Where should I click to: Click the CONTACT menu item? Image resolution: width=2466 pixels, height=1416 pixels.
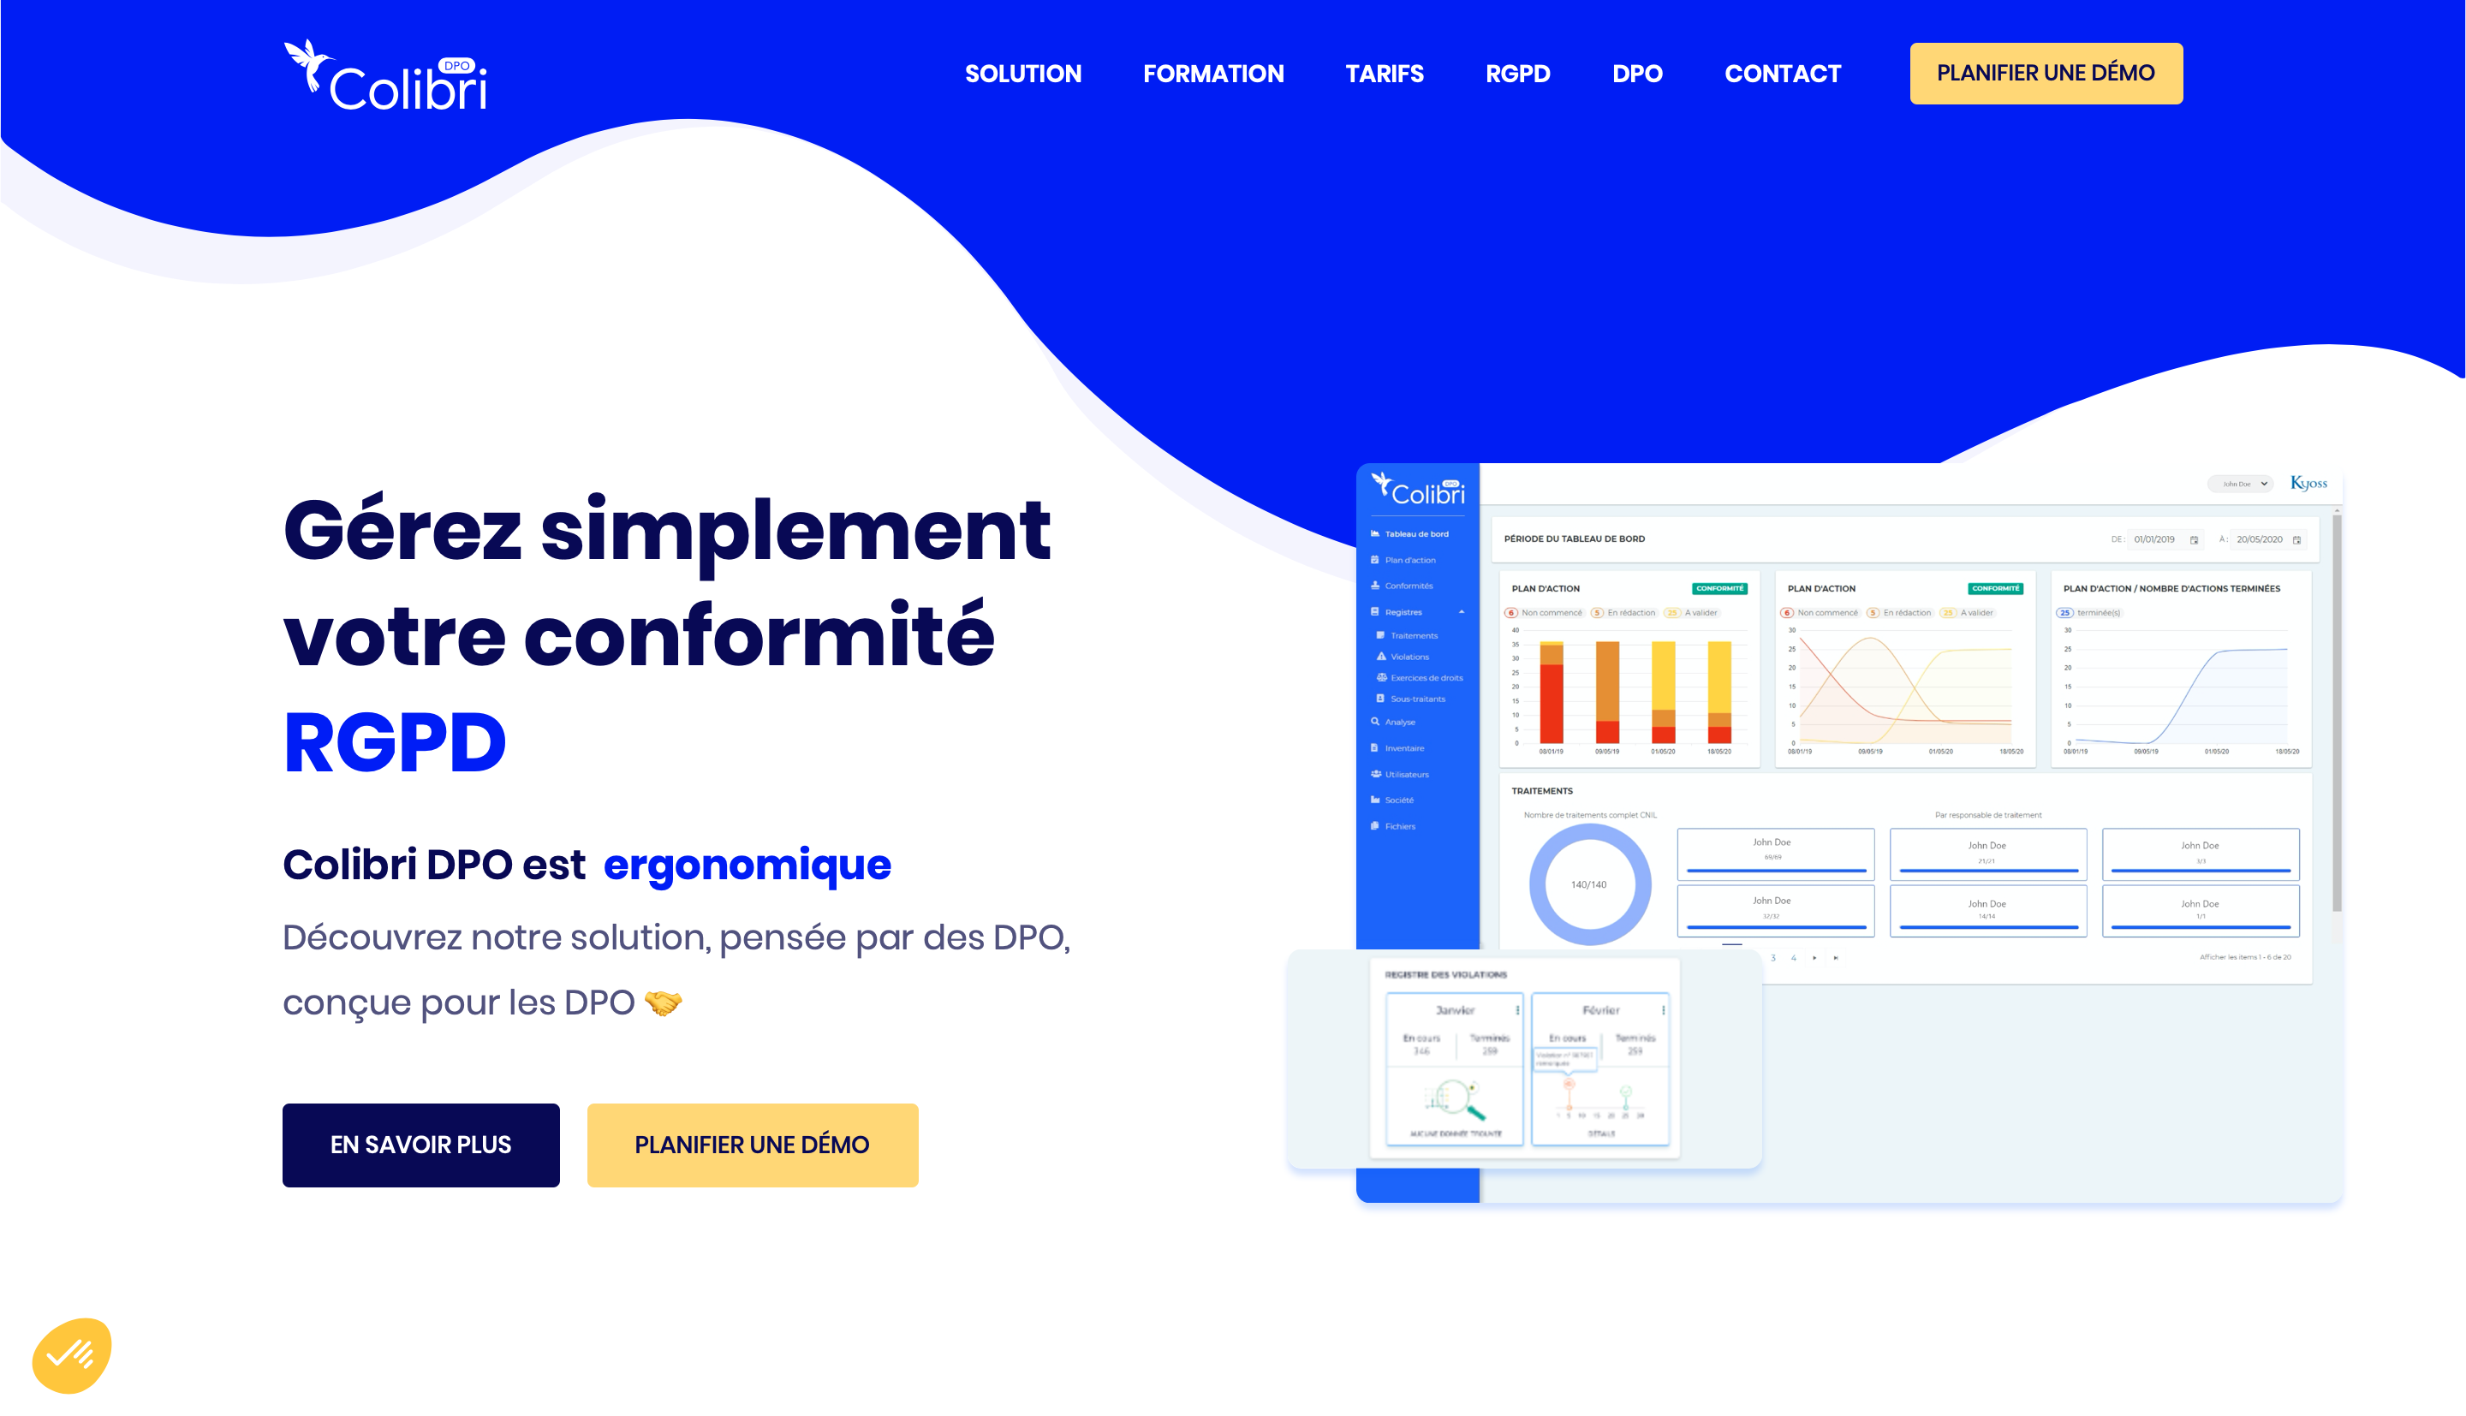(x=1782, y=73)
